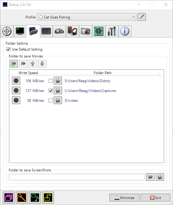
Task: Uncheck the C:\Users\Reagy\Videos\Captures folder checkbox
Action: (51, 90)
